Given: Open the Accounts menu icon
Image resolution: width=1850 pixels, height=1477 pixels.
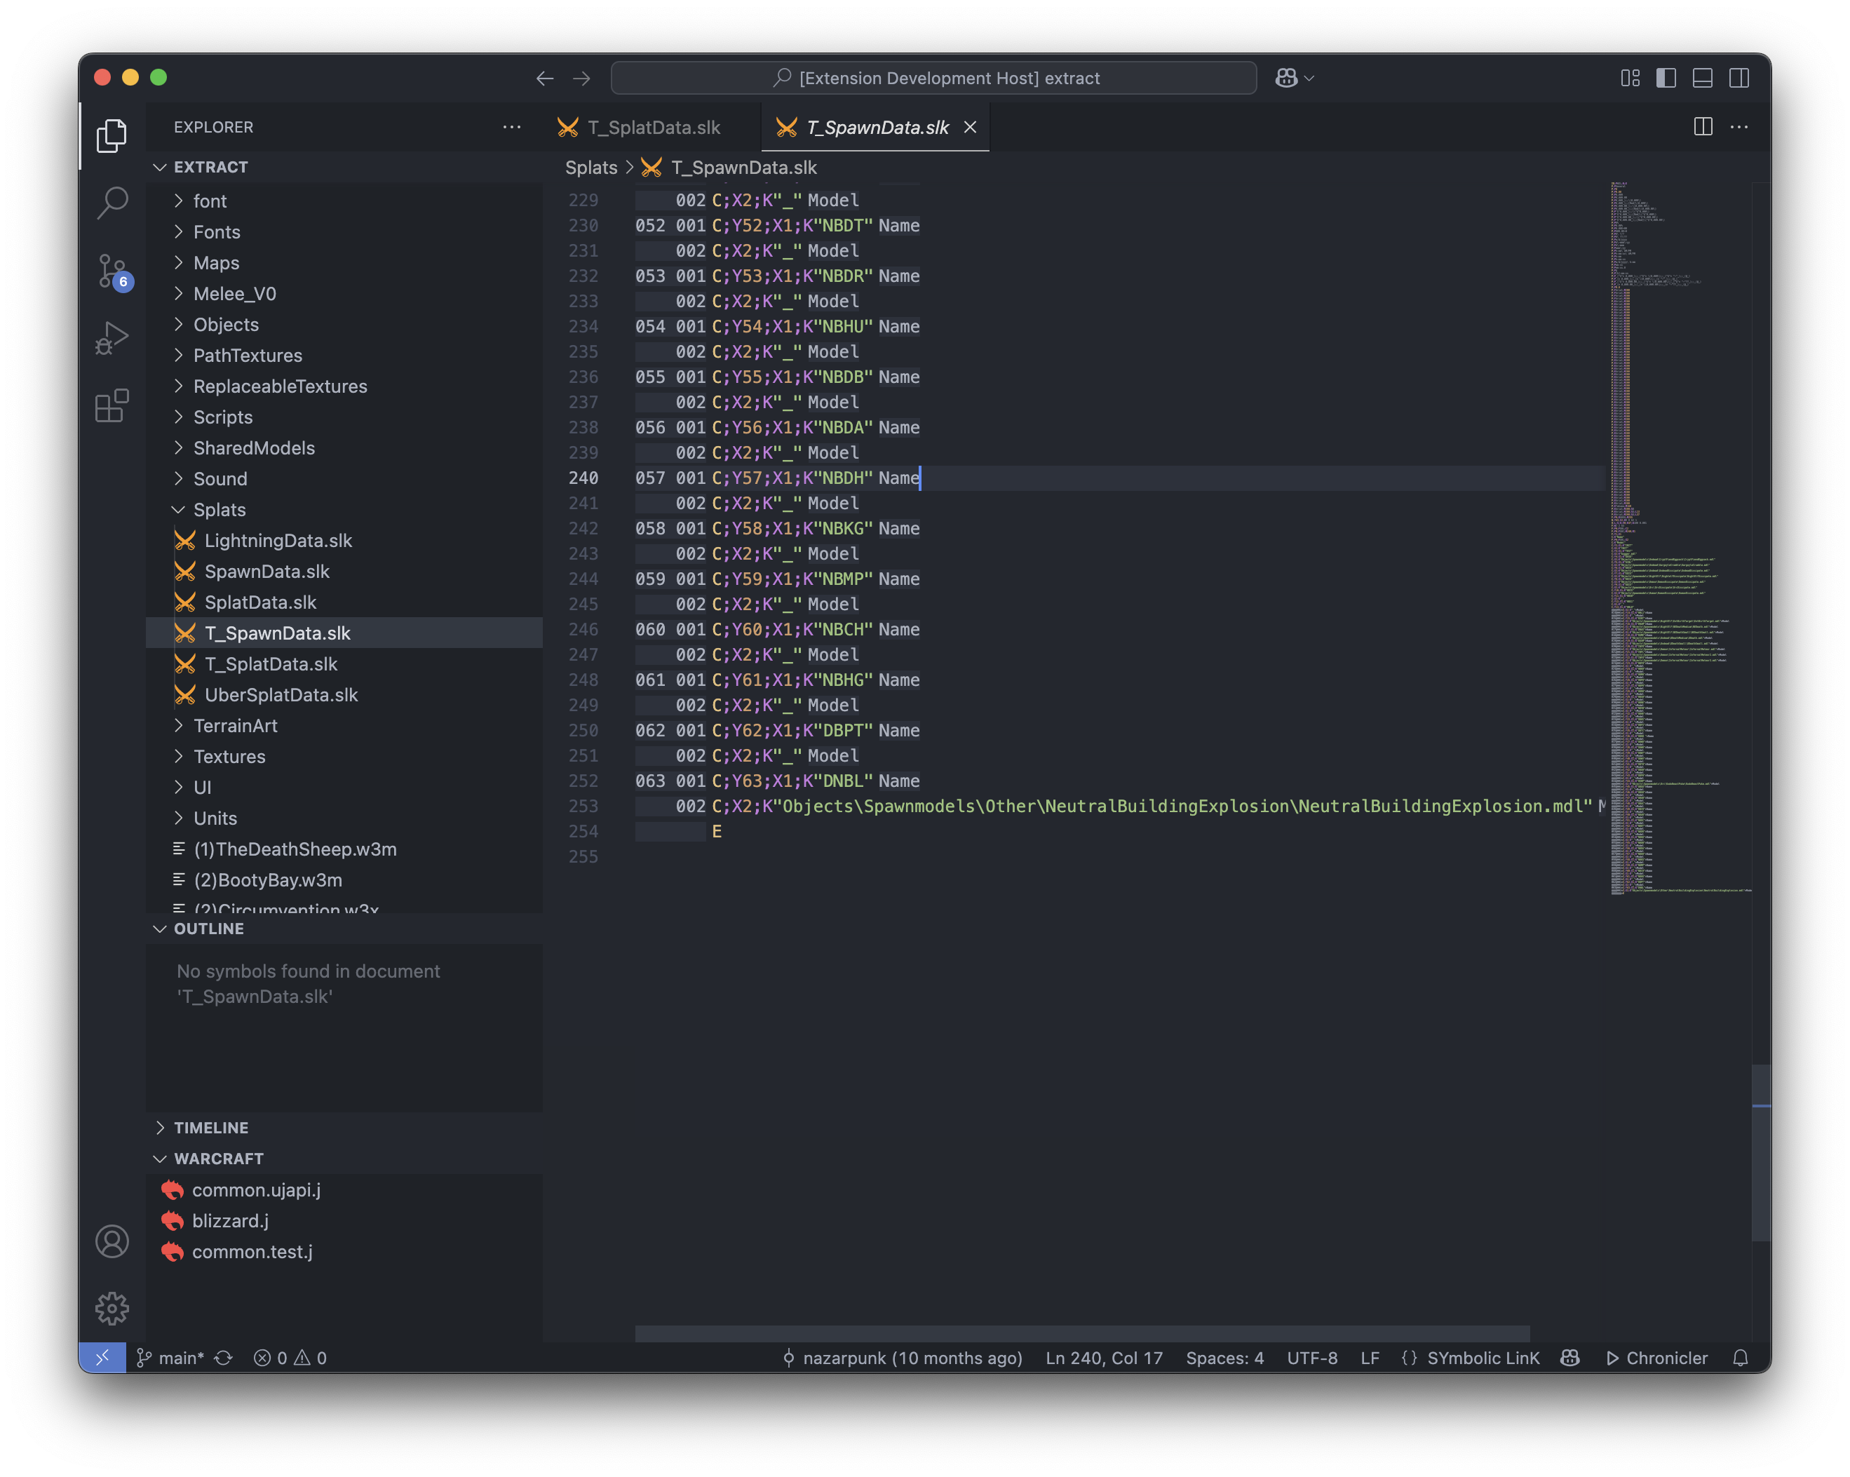Looking at the screenshot, I should tap(112, 1241).
